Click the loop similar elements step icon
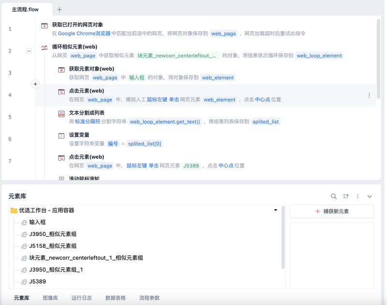 pos(45,47)
